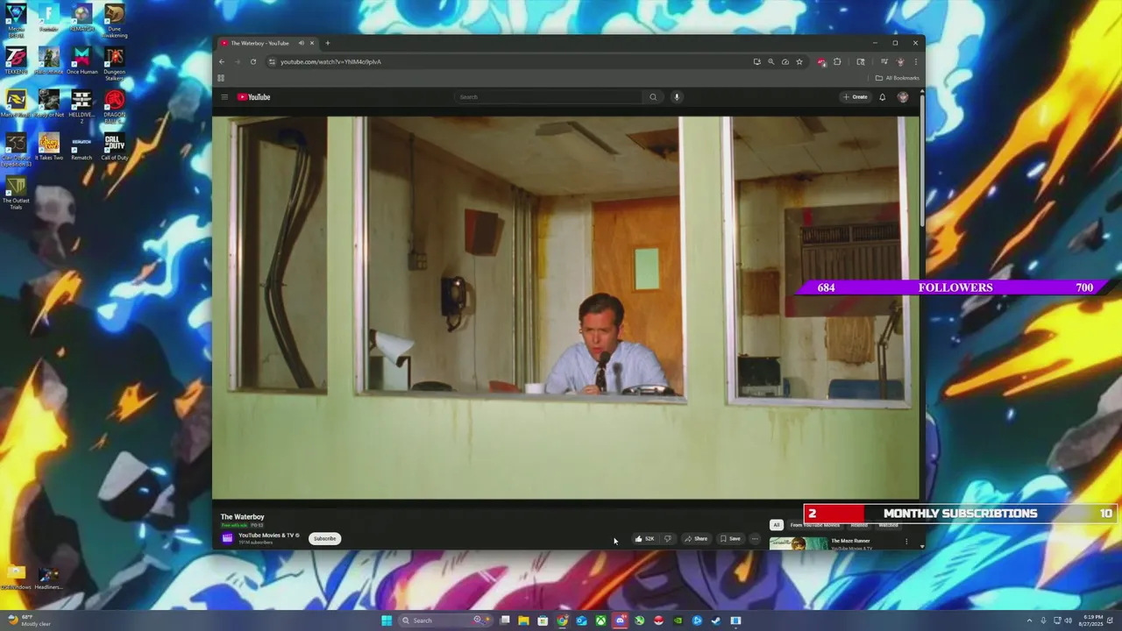The height and width of the screenshot is (631, 1122).
Task: Open Microsoft Store from taskbar
Action: (543, 620)
